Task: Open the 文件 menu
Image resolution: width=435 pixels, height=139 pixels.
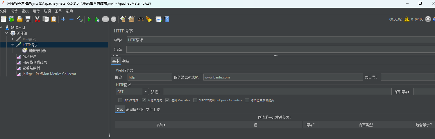Action: [3, 11]
